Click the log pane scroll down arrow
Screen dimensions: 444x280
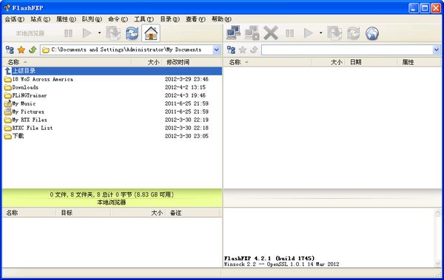pyautogui.click(x=437, y=263)
